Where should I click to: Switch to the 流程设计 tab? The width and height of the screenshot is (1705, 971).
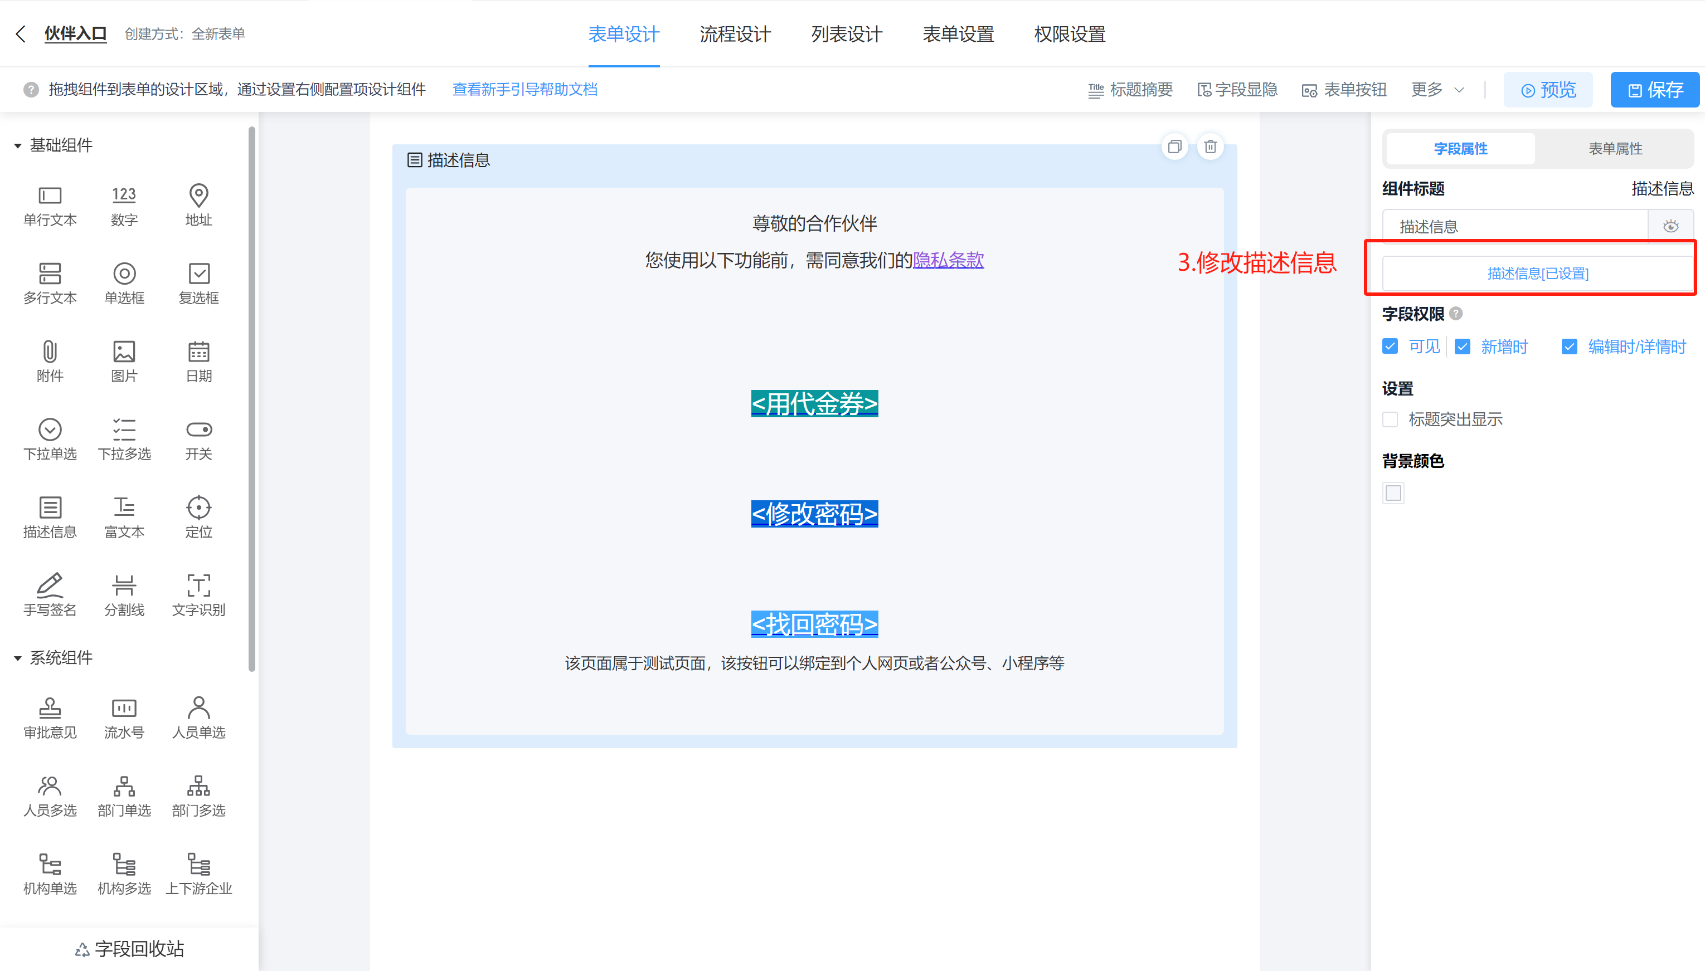coord(735,34)
